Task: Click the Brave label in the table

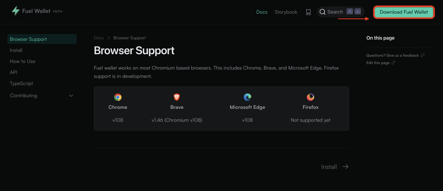Action: pyautogui.click(x=177, y=107)
